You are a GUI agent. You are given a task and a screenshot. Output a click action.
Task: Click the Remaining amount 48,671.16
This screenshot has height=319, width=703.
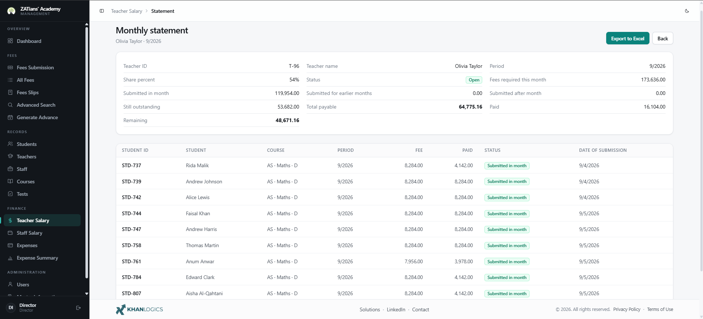click(288, 120)
